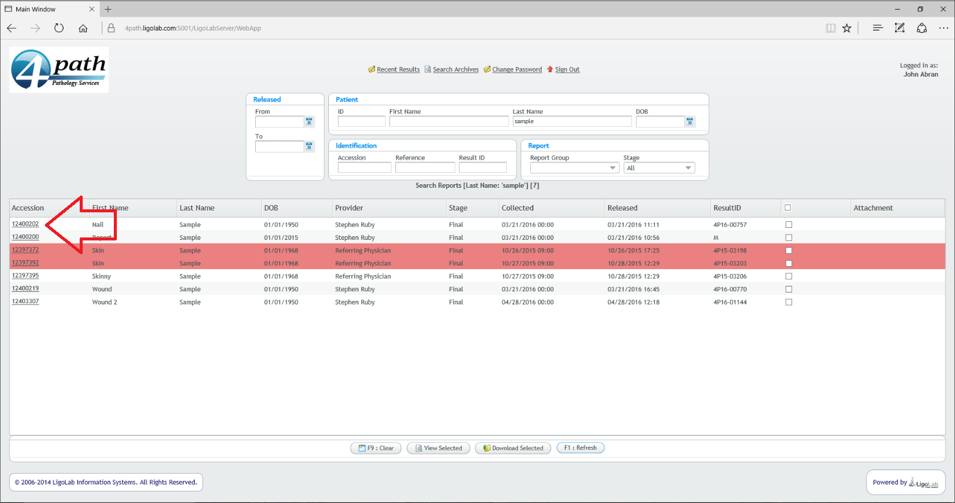Check the box for result 4P16-01144
This screenshot has width=955, height=503.
[788, 302]
